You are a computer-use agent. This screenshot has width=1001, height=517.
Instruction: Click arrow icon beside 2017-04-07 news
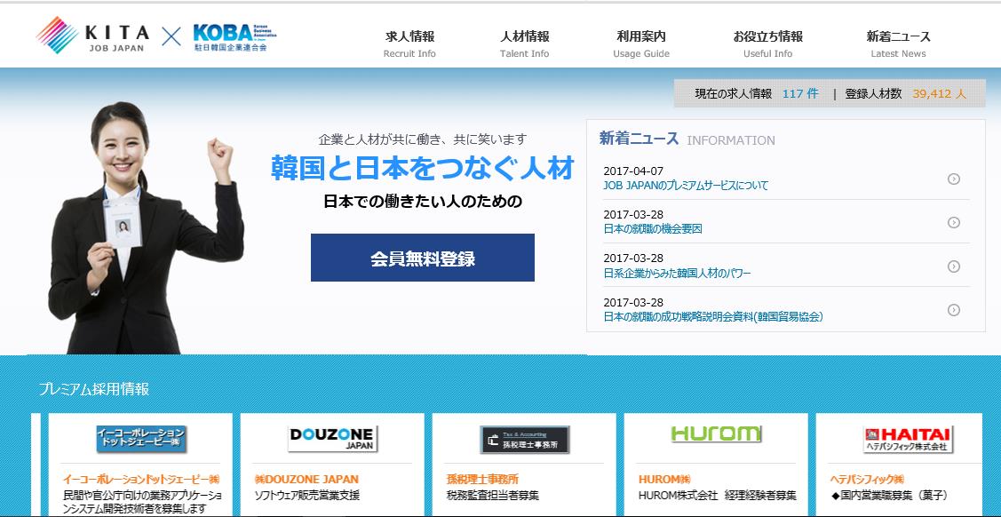click(x=954, y=179)
